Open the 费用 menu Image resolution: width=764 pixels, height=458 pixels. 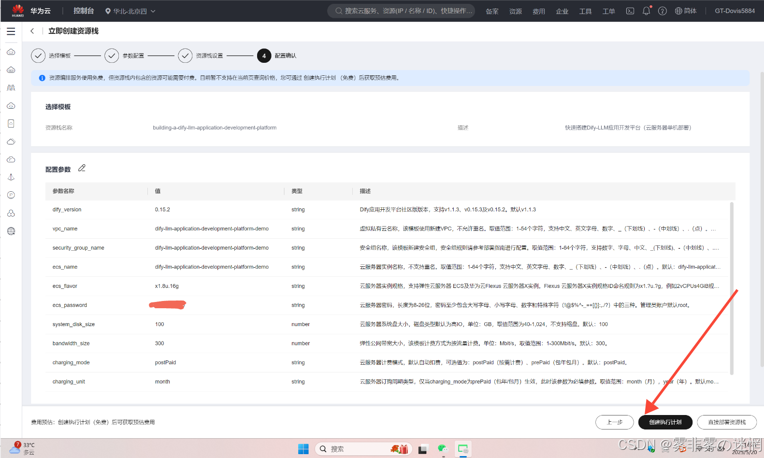(539, 11)
